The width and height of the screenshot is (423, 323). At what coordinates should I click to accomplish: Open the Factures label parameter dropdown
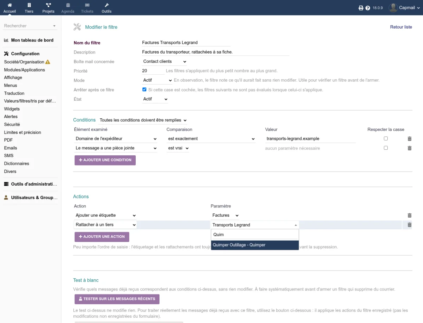coord(225,215)
